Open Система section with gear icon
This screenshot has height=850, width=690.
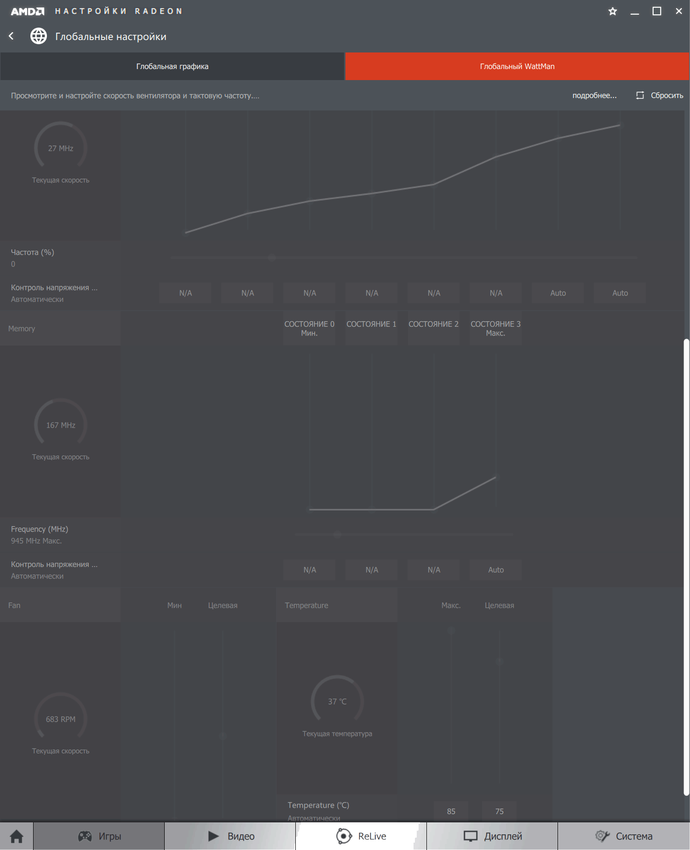[x=624, y=836]
